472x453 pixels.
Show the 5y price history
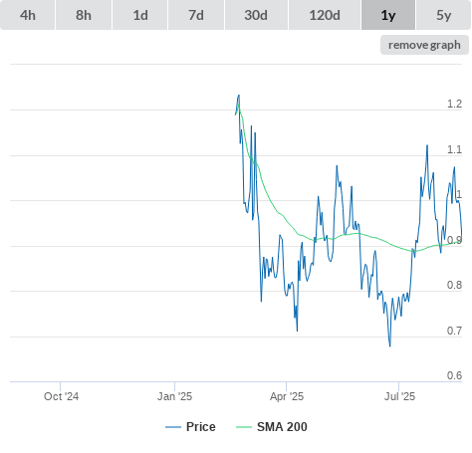click(443, 15)
